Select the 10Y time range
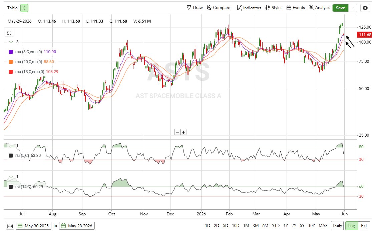Viewport: 372px width, 231px height. click(x=312, y=226)
